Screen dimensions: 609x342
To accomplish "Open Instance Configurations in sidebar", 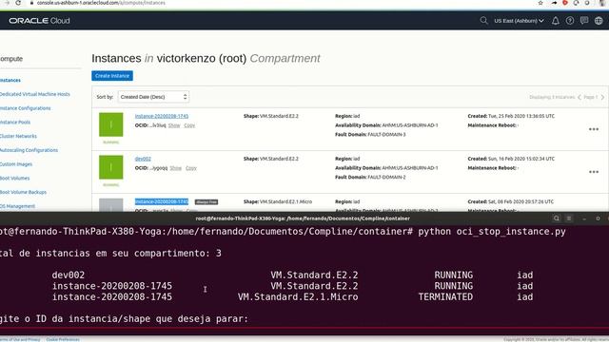I will pos(26,108).
